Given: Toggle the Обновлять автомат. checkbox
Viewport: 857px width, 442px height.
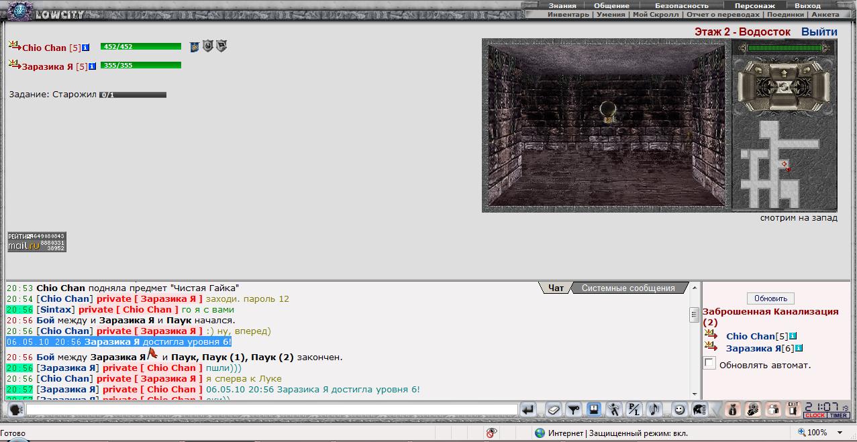Looking at the screenshot, I should tap(709, 364).
